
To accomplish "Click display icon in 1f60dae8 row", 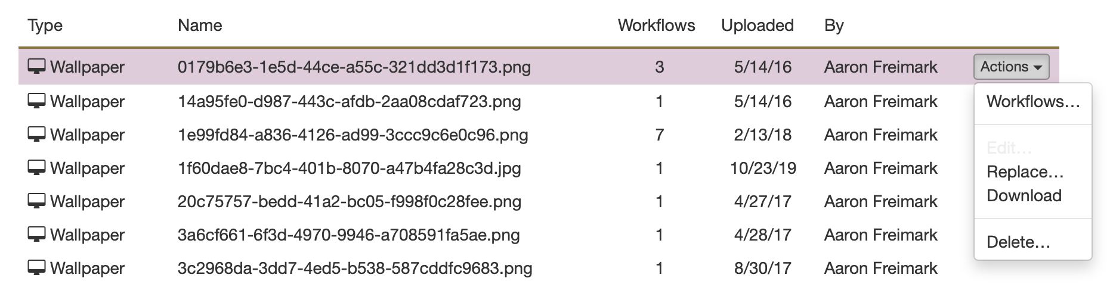I will click(x=37, y=169).
